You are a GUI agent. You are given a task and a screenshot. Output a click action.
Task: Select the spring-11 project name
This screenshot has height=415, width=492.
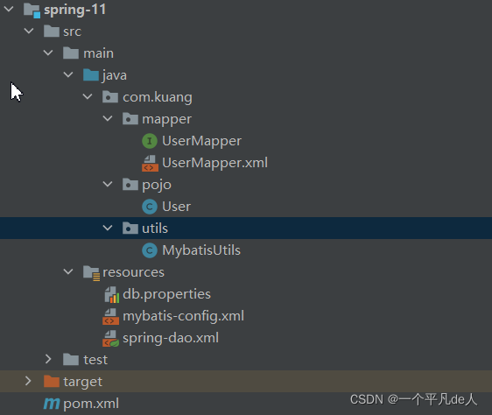pos(75,10)
